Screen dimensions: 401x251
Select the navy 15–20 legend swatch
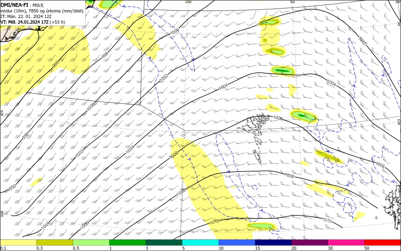[273, 243]
